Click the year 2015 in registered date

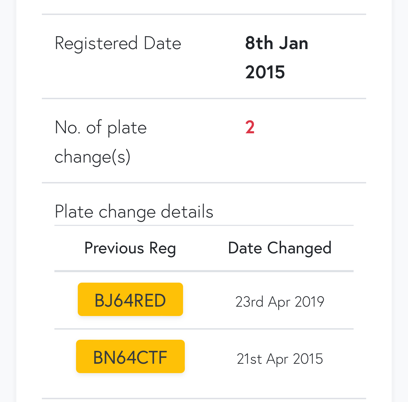coord(265,72)
